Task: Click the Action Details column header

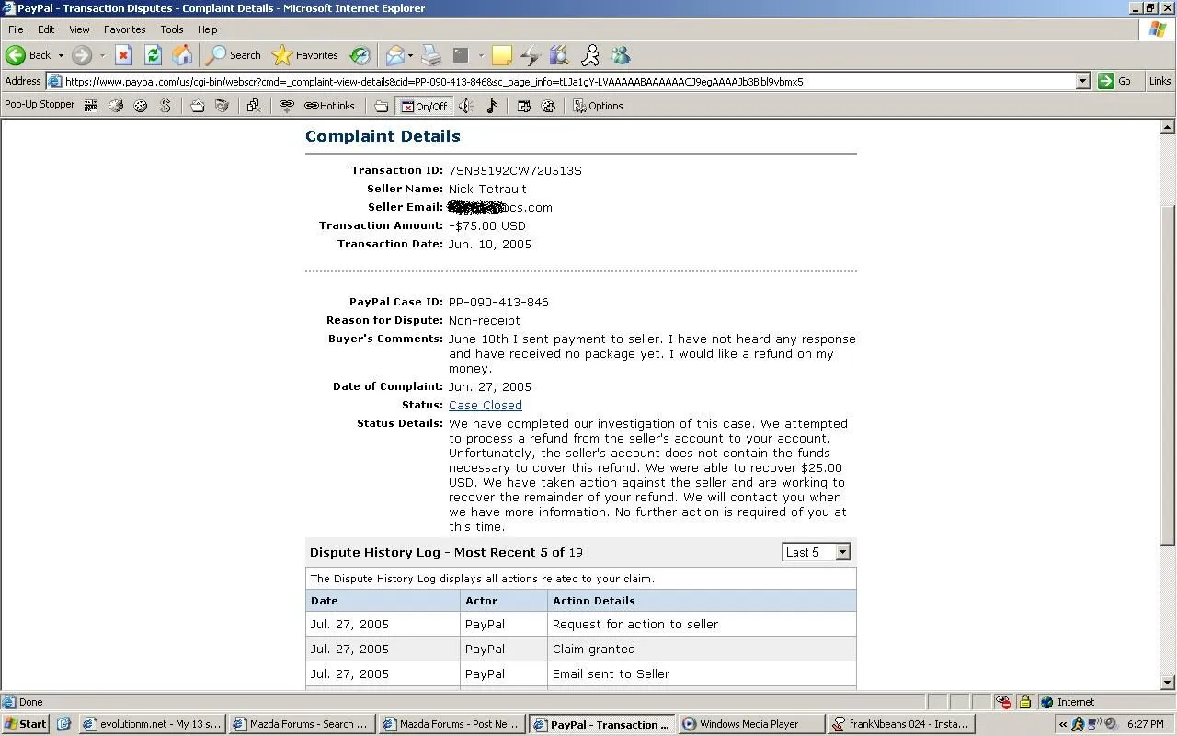Action: click(x=702, y=601)
